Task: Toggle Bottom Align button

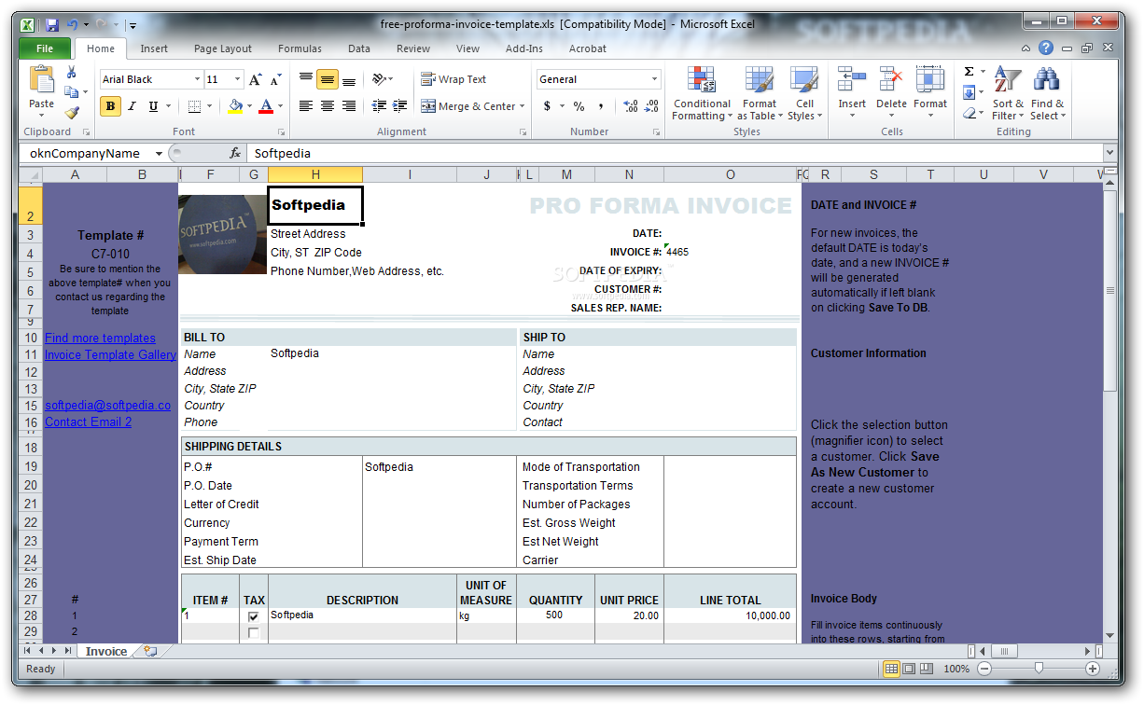Action: [x=348, y=79]
